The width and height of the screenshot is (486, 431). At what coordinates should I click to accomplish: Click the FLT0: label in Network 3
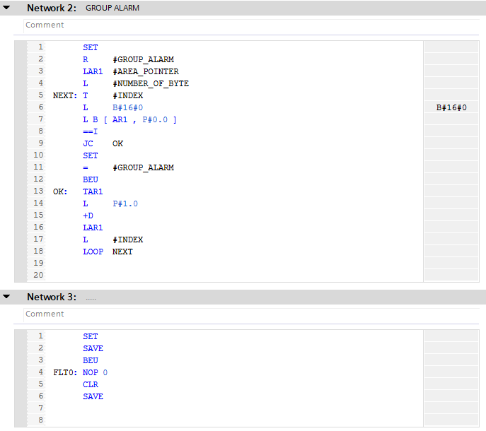[65, 372]
